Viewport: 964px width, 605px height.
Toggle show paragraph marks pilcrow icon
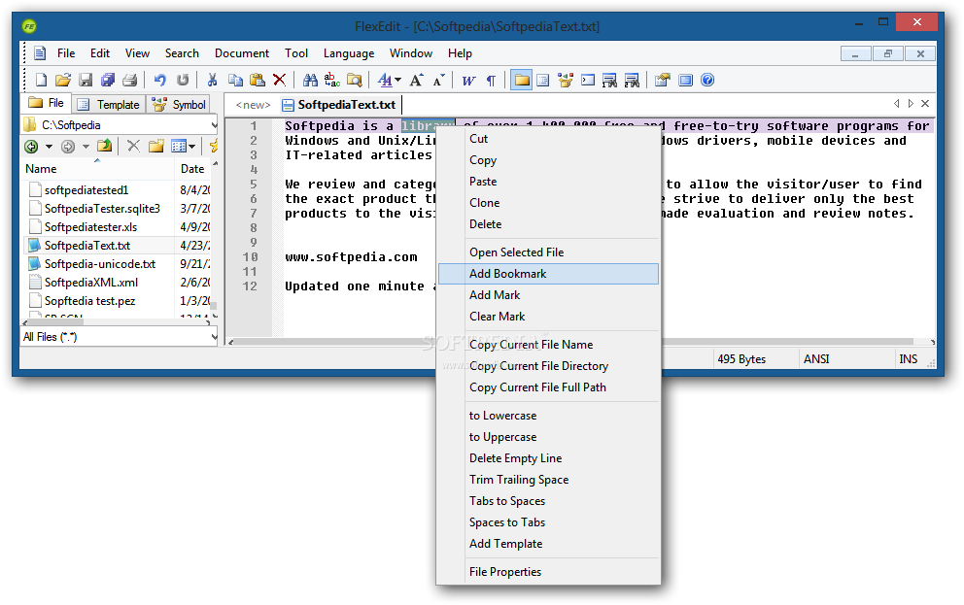(491, 81)
